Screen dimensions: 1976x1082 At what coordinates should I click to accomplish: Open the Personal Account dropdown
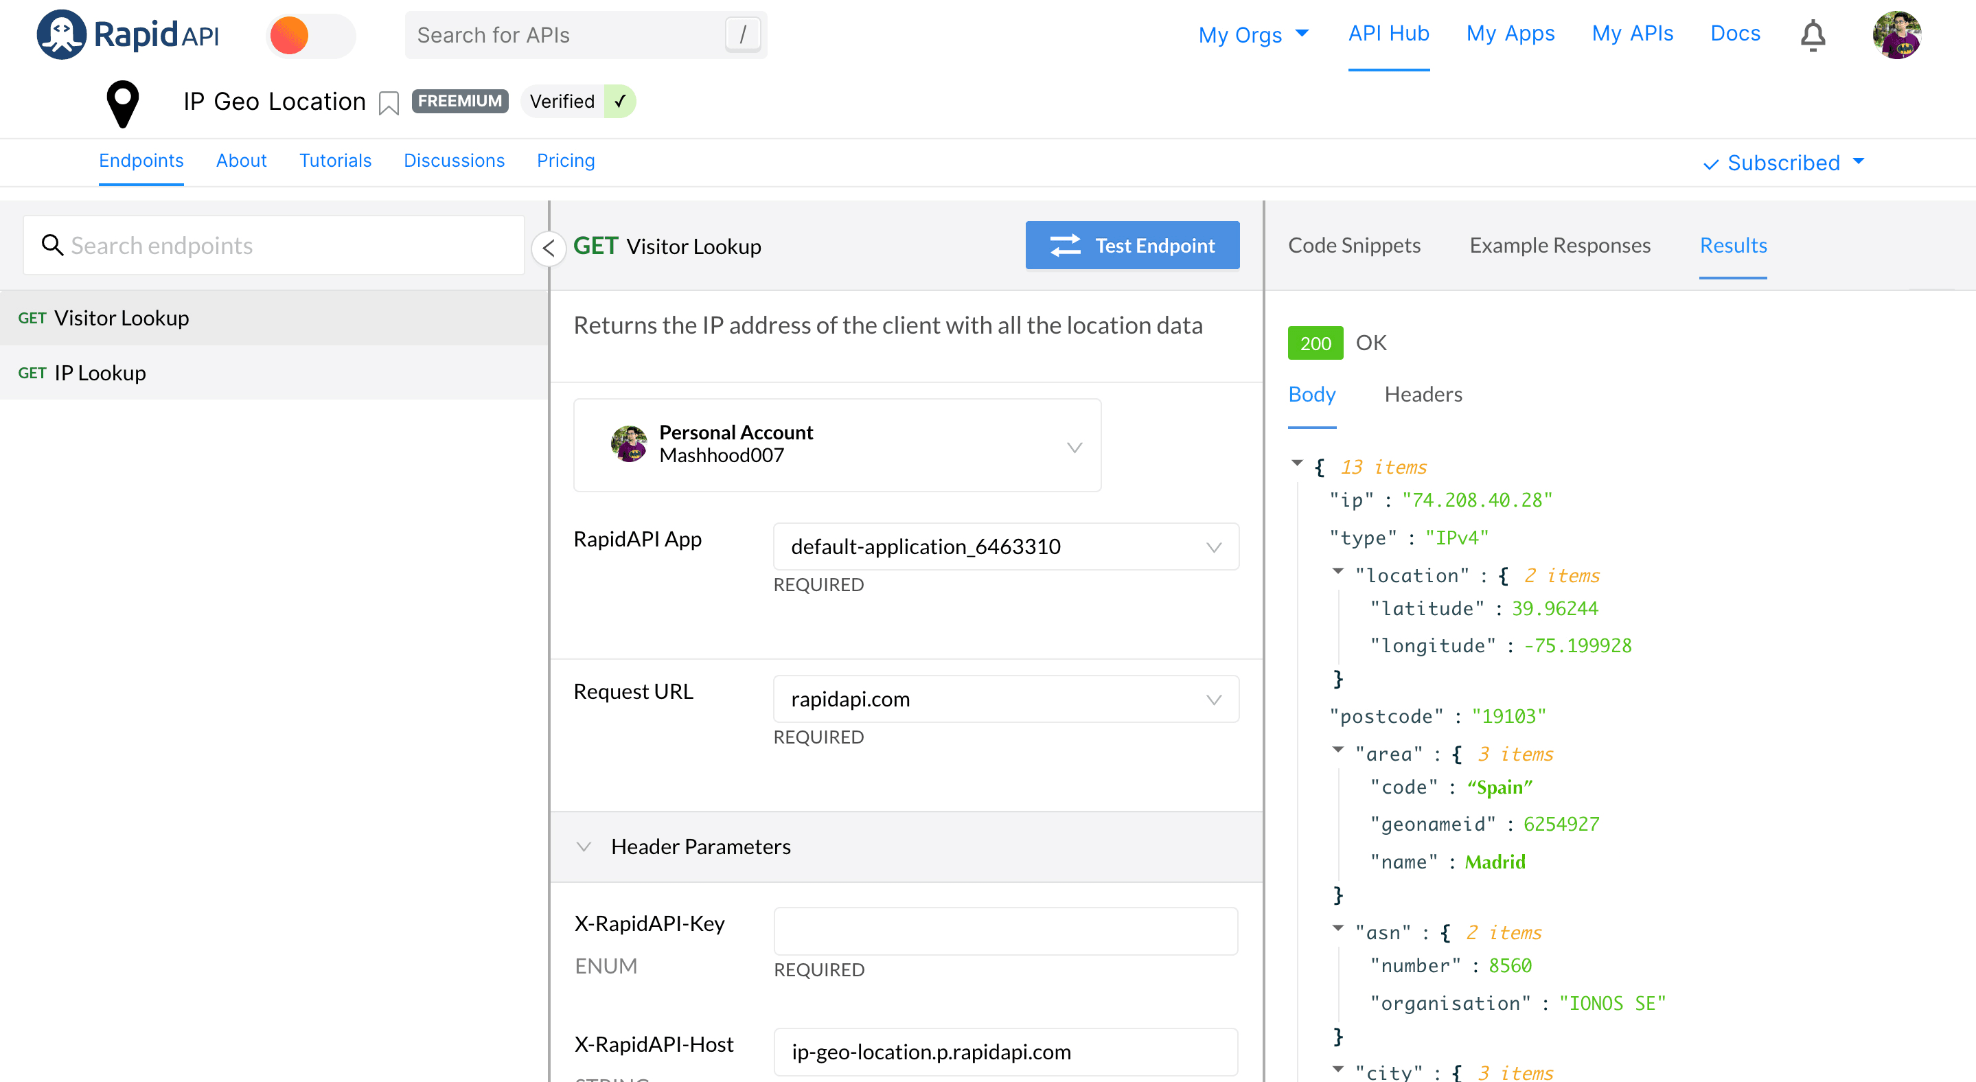(838, 445)
